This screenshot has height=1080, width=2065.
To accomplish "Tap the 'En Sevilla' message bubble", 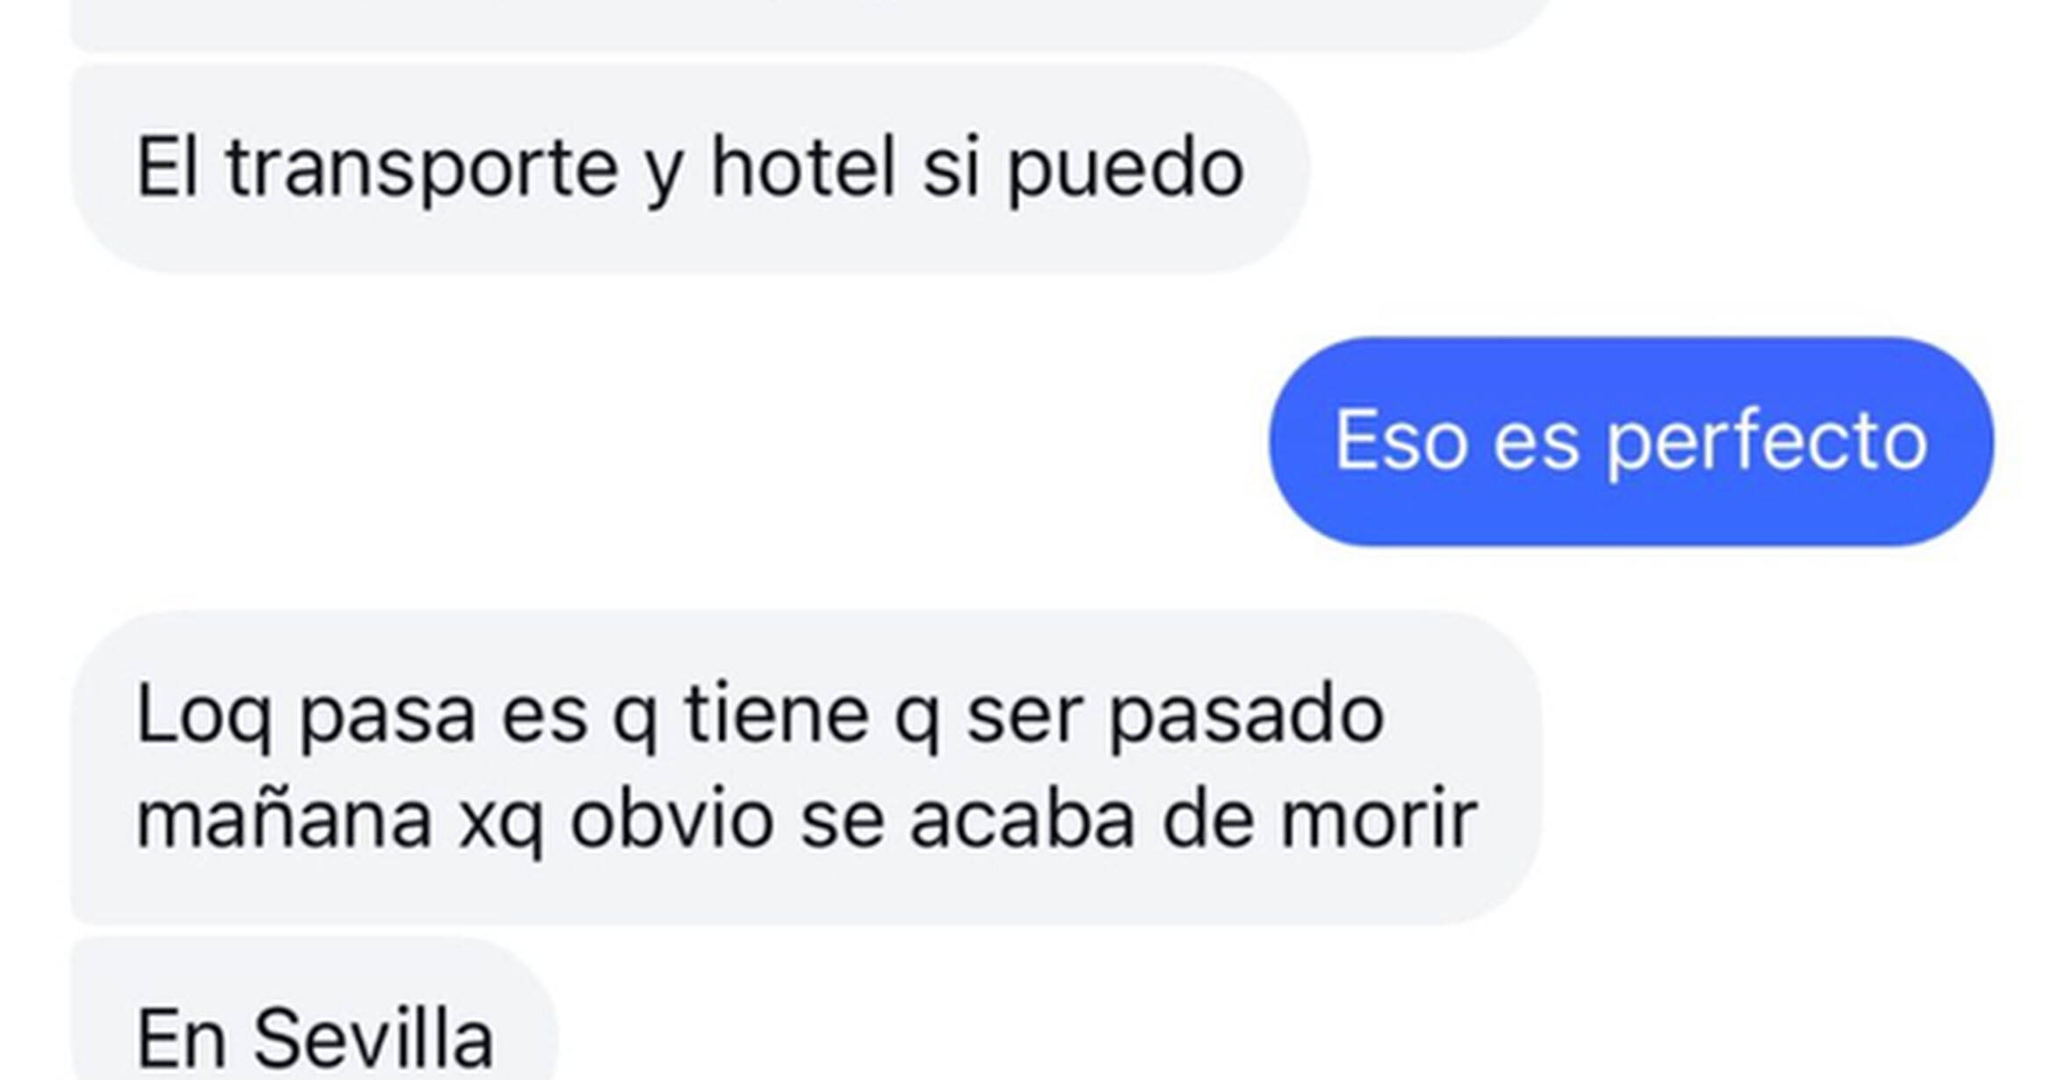I will click(314, 1010).
